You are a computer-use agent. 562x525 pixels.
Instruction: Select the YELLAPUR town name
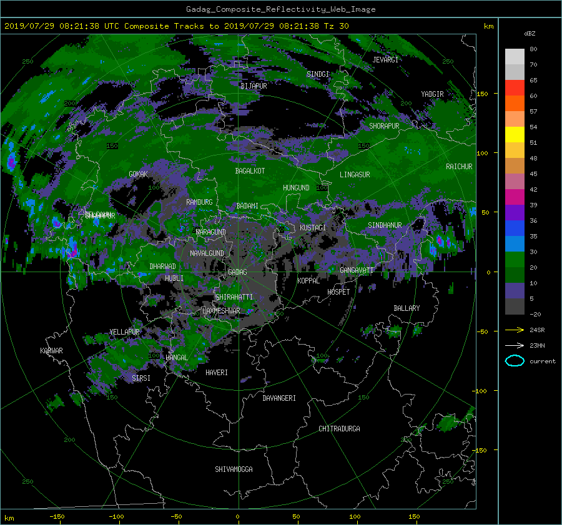pos(124,332)
